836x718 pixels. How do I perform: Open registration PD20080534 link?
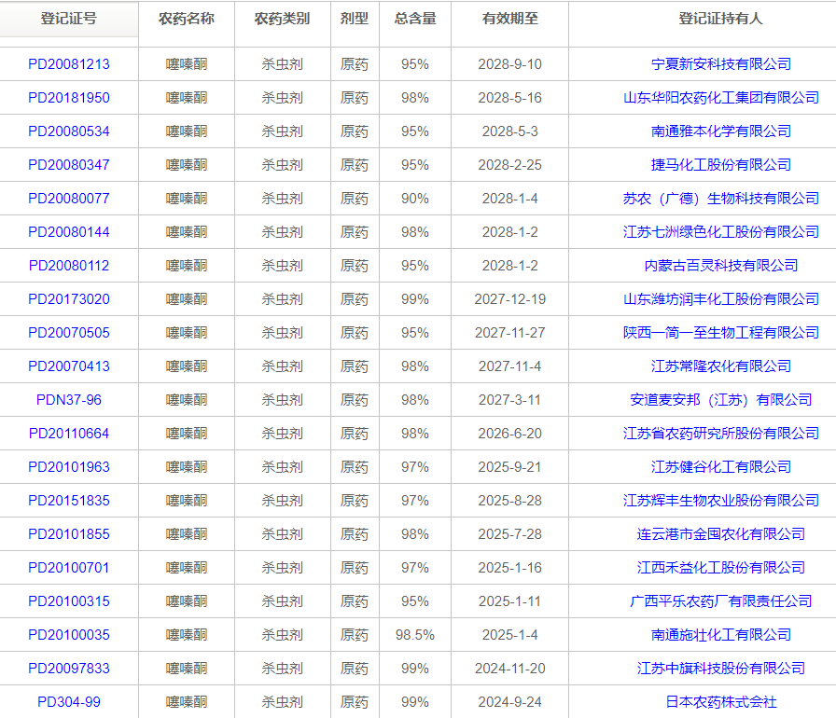[69, 131]
